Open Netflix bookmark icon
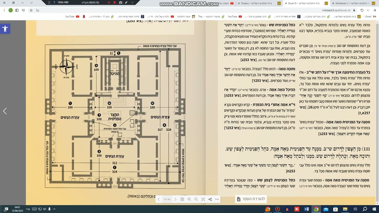The image size is (379, 213). point(84,17)
